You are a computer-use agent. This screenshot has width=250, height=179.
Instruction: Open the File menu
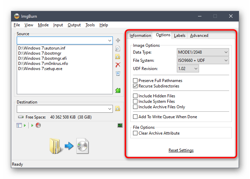(x=17, y=25)
